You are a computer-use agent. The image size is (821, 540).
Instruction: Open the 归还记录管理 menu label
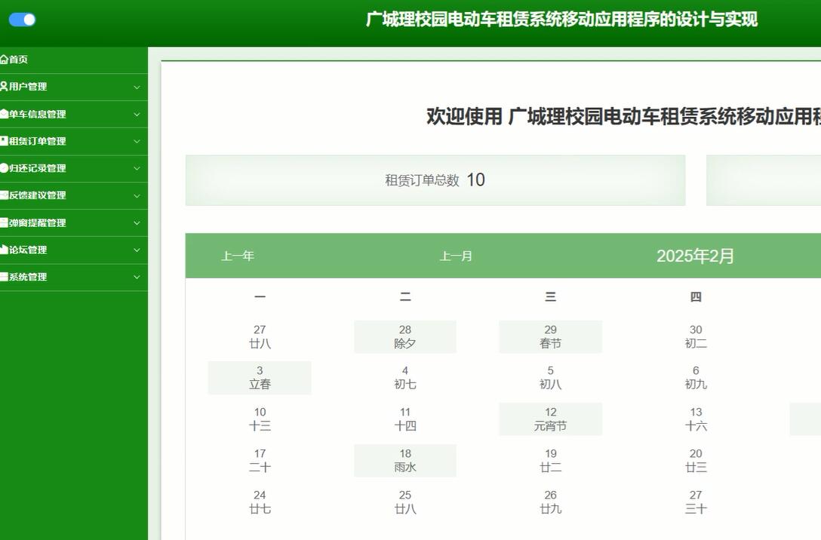pyautogui.click(x=37, y=168)
